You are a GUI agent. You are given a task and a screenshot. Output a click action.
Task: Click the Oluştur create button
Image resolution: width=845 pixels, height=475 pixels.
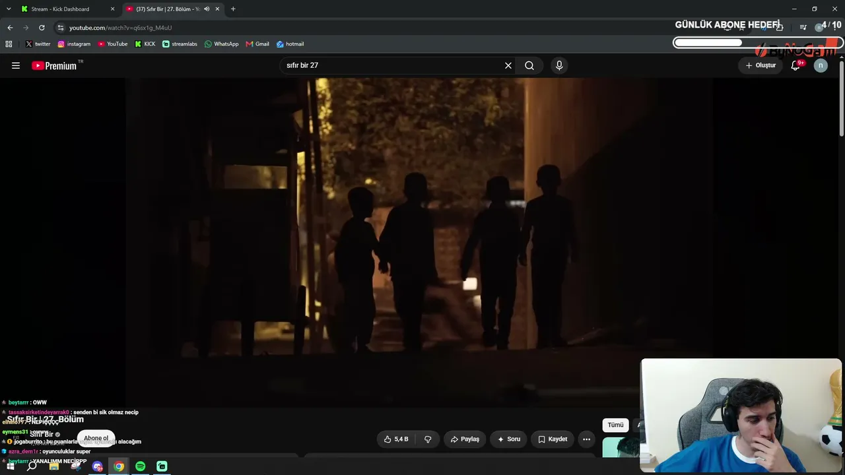click(760, 65)
